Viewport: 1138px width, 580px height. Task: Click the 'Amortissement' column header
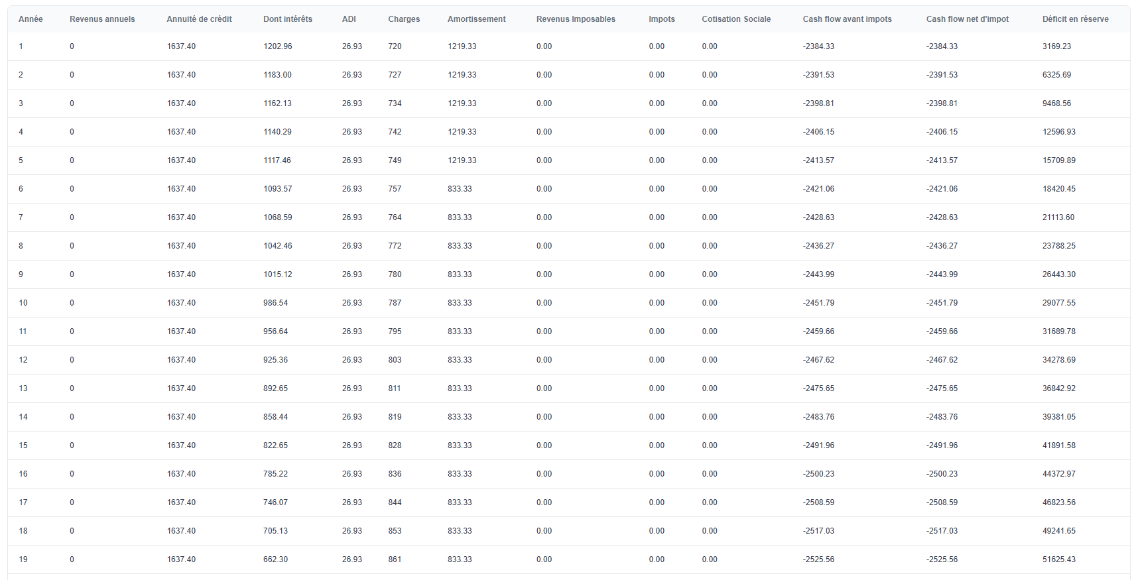(476, 19)
